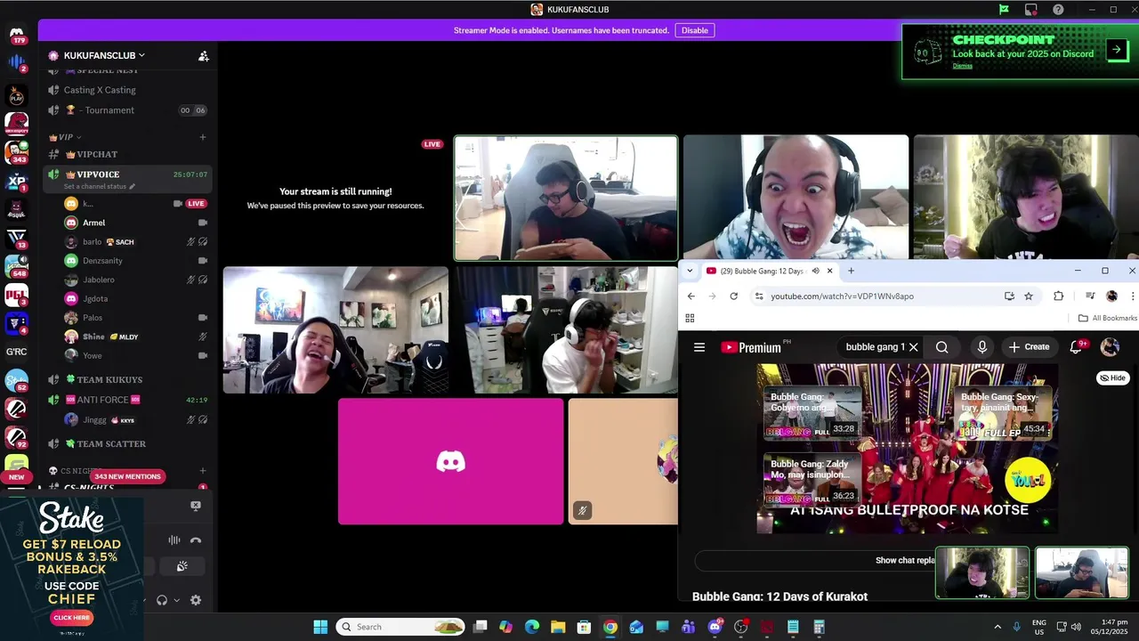The height and width of the screenshot is (641, 1139).
Task: Click muted microphone icon on barlo's row
Action: [x=190, y=242]
